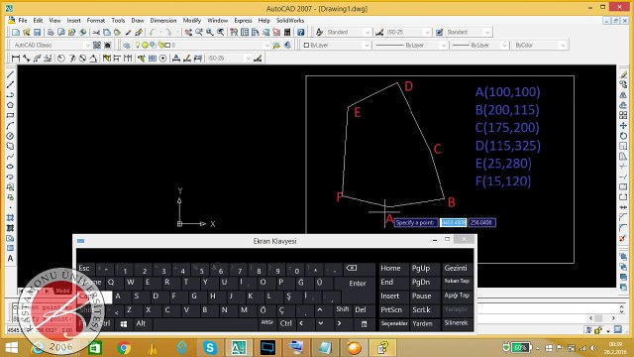The height and width of the screenshot is (357, 634).
Task: Open Layer Properties Manager icon
Action: (127, 46)
